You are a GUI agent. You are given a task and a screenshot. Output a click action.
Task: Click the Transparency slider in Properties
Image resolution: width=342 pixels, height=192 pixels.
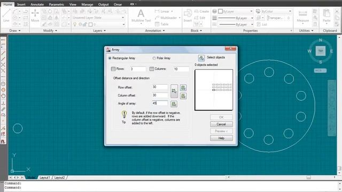279,18
